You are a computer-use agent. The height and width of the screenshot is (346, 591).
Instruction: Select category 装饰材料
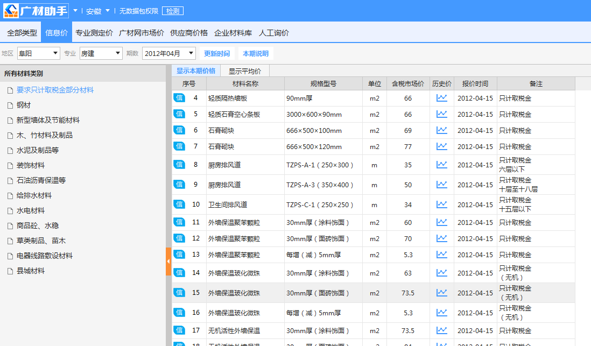tap(31, 165)
